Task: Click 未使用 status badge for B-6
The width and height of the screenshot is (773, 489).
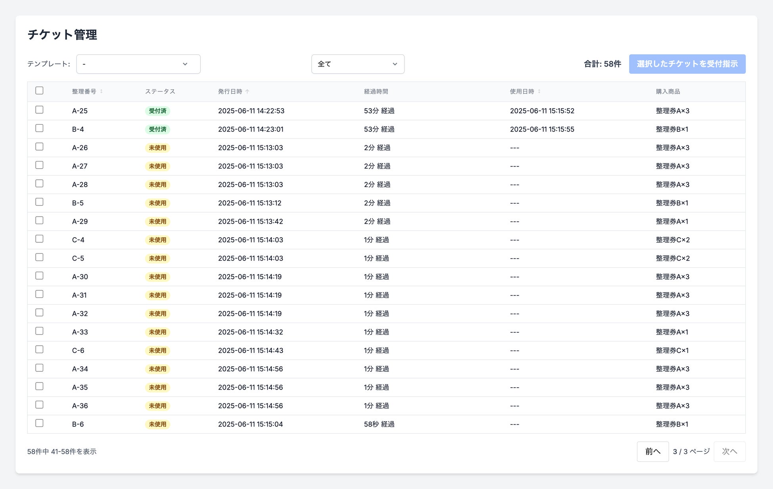Action: [x=157, y=424]
